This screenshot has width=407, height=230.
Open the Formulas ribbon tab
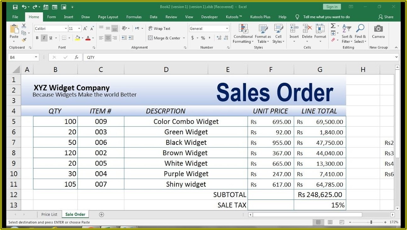tap(134, 17)
